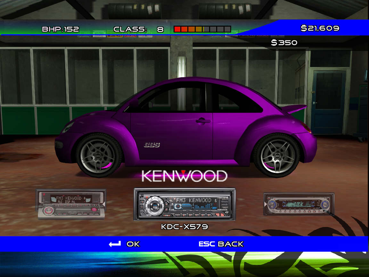369x277 pixels.
Task: Click the $21,609 cash balance
Action: click(320, 28)
